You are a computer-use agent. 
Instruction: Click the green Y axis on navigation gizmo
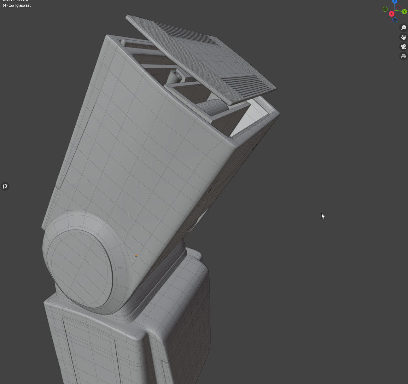tap(404, 12)
